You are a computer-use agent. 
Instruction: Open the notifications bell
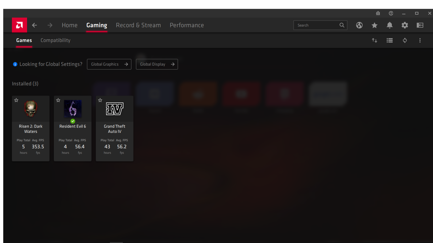click(390, 25)
